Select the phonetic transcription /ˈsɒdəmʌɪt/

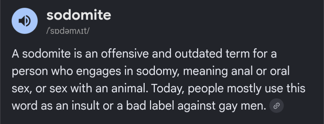(x=68, y=31)
